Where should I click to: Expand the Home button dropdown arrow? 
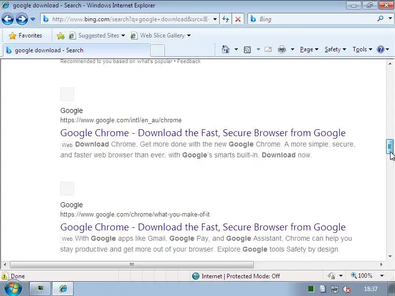(x=236, y=49)
